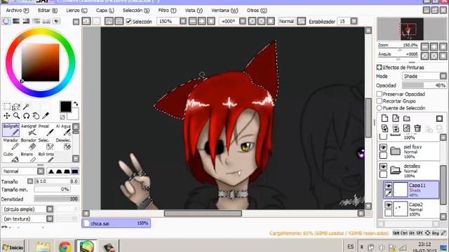Enable Recortar Grupo checkbox
Image resolution: width=449 pixels, height=252 pixels.
(x=380, y=101)
